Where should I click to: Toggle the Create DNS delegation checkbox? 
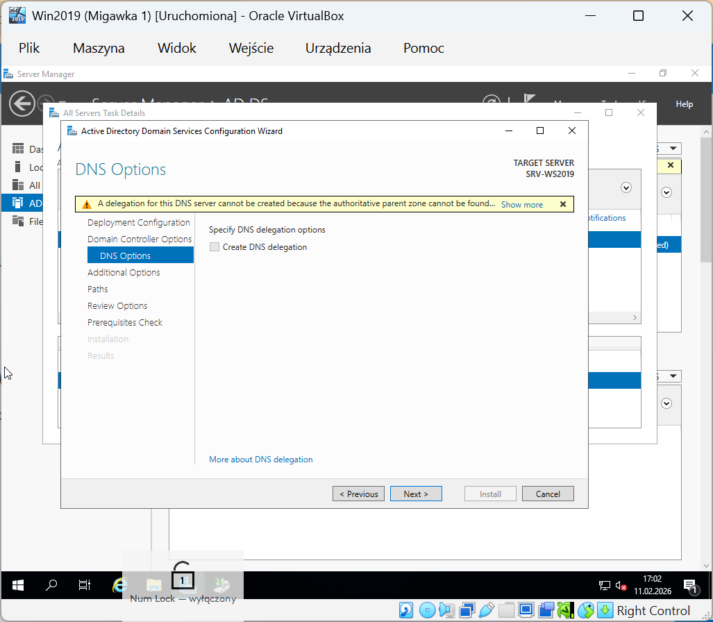[215, 247]
